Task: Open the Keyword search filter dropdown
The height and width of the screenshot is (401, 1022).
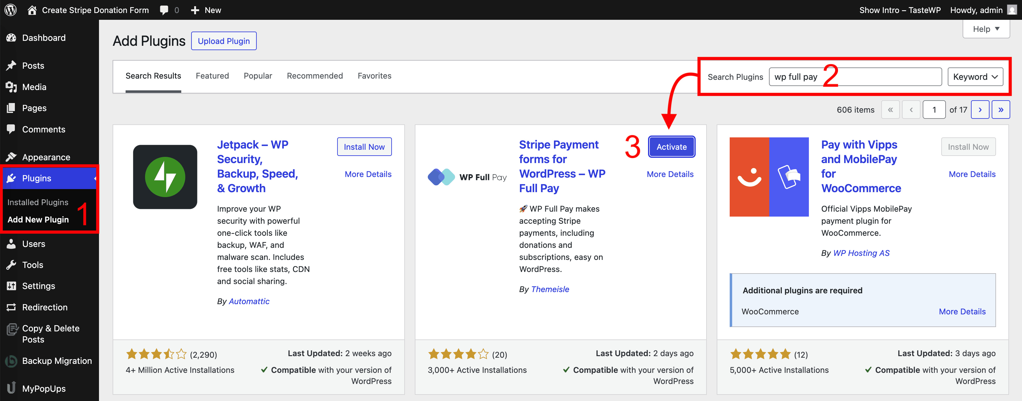Action: [x=975, y=77]
